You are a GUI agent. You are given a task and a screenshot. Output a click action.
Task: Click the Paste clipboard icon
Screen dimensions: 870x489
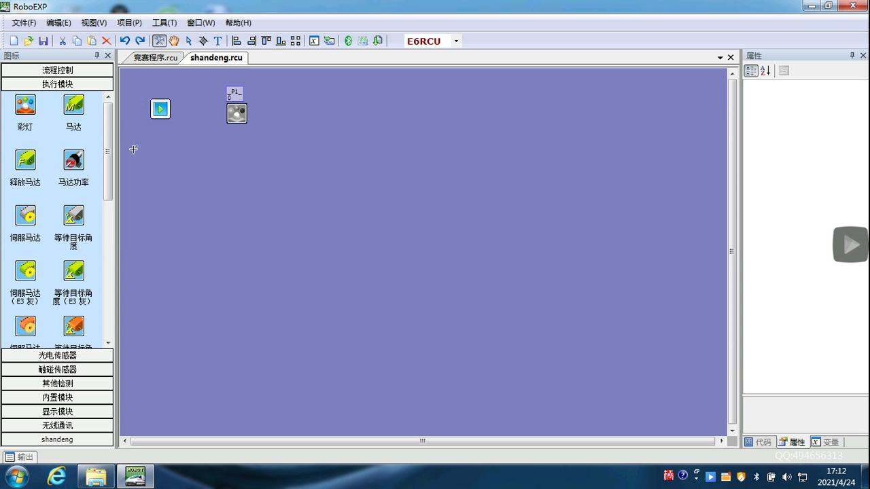pos(92,41)
